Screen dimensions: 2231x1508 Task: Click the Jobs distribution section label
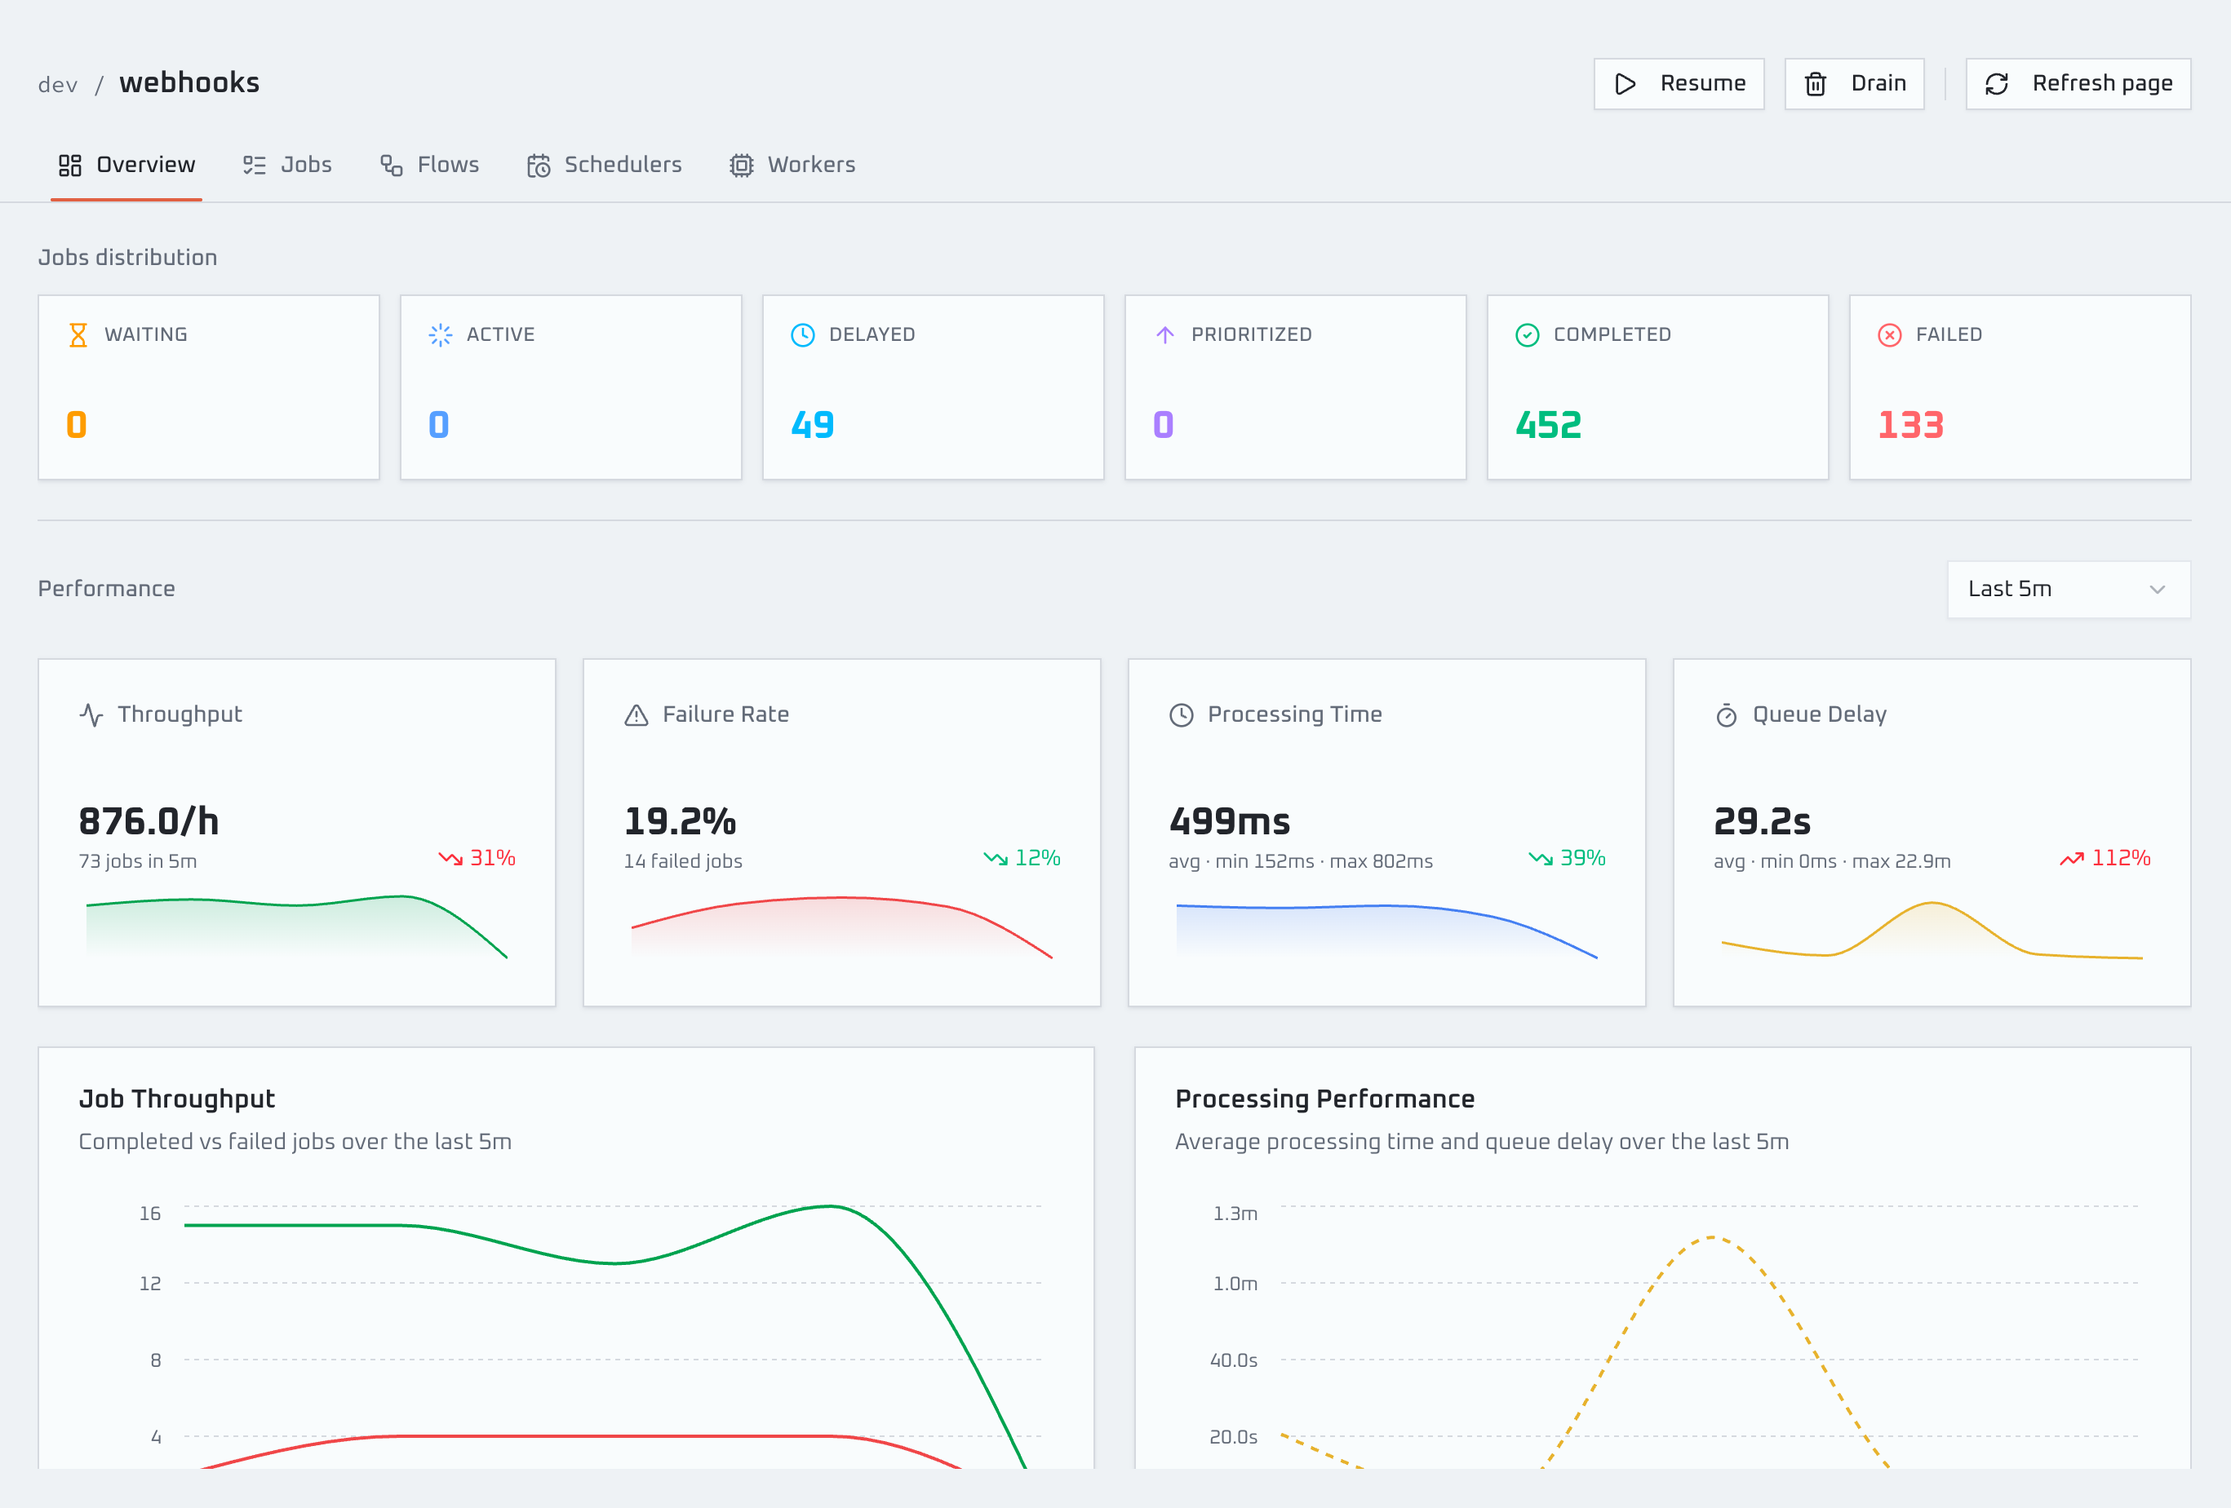click(x=127, y=257)
